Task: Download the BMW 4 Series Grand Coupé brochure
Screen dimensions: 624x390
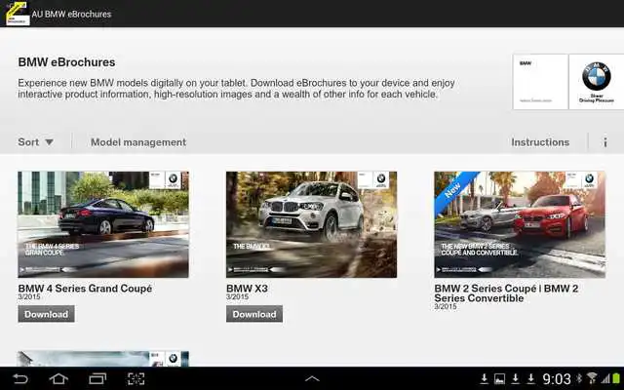Action: point(46,314)
